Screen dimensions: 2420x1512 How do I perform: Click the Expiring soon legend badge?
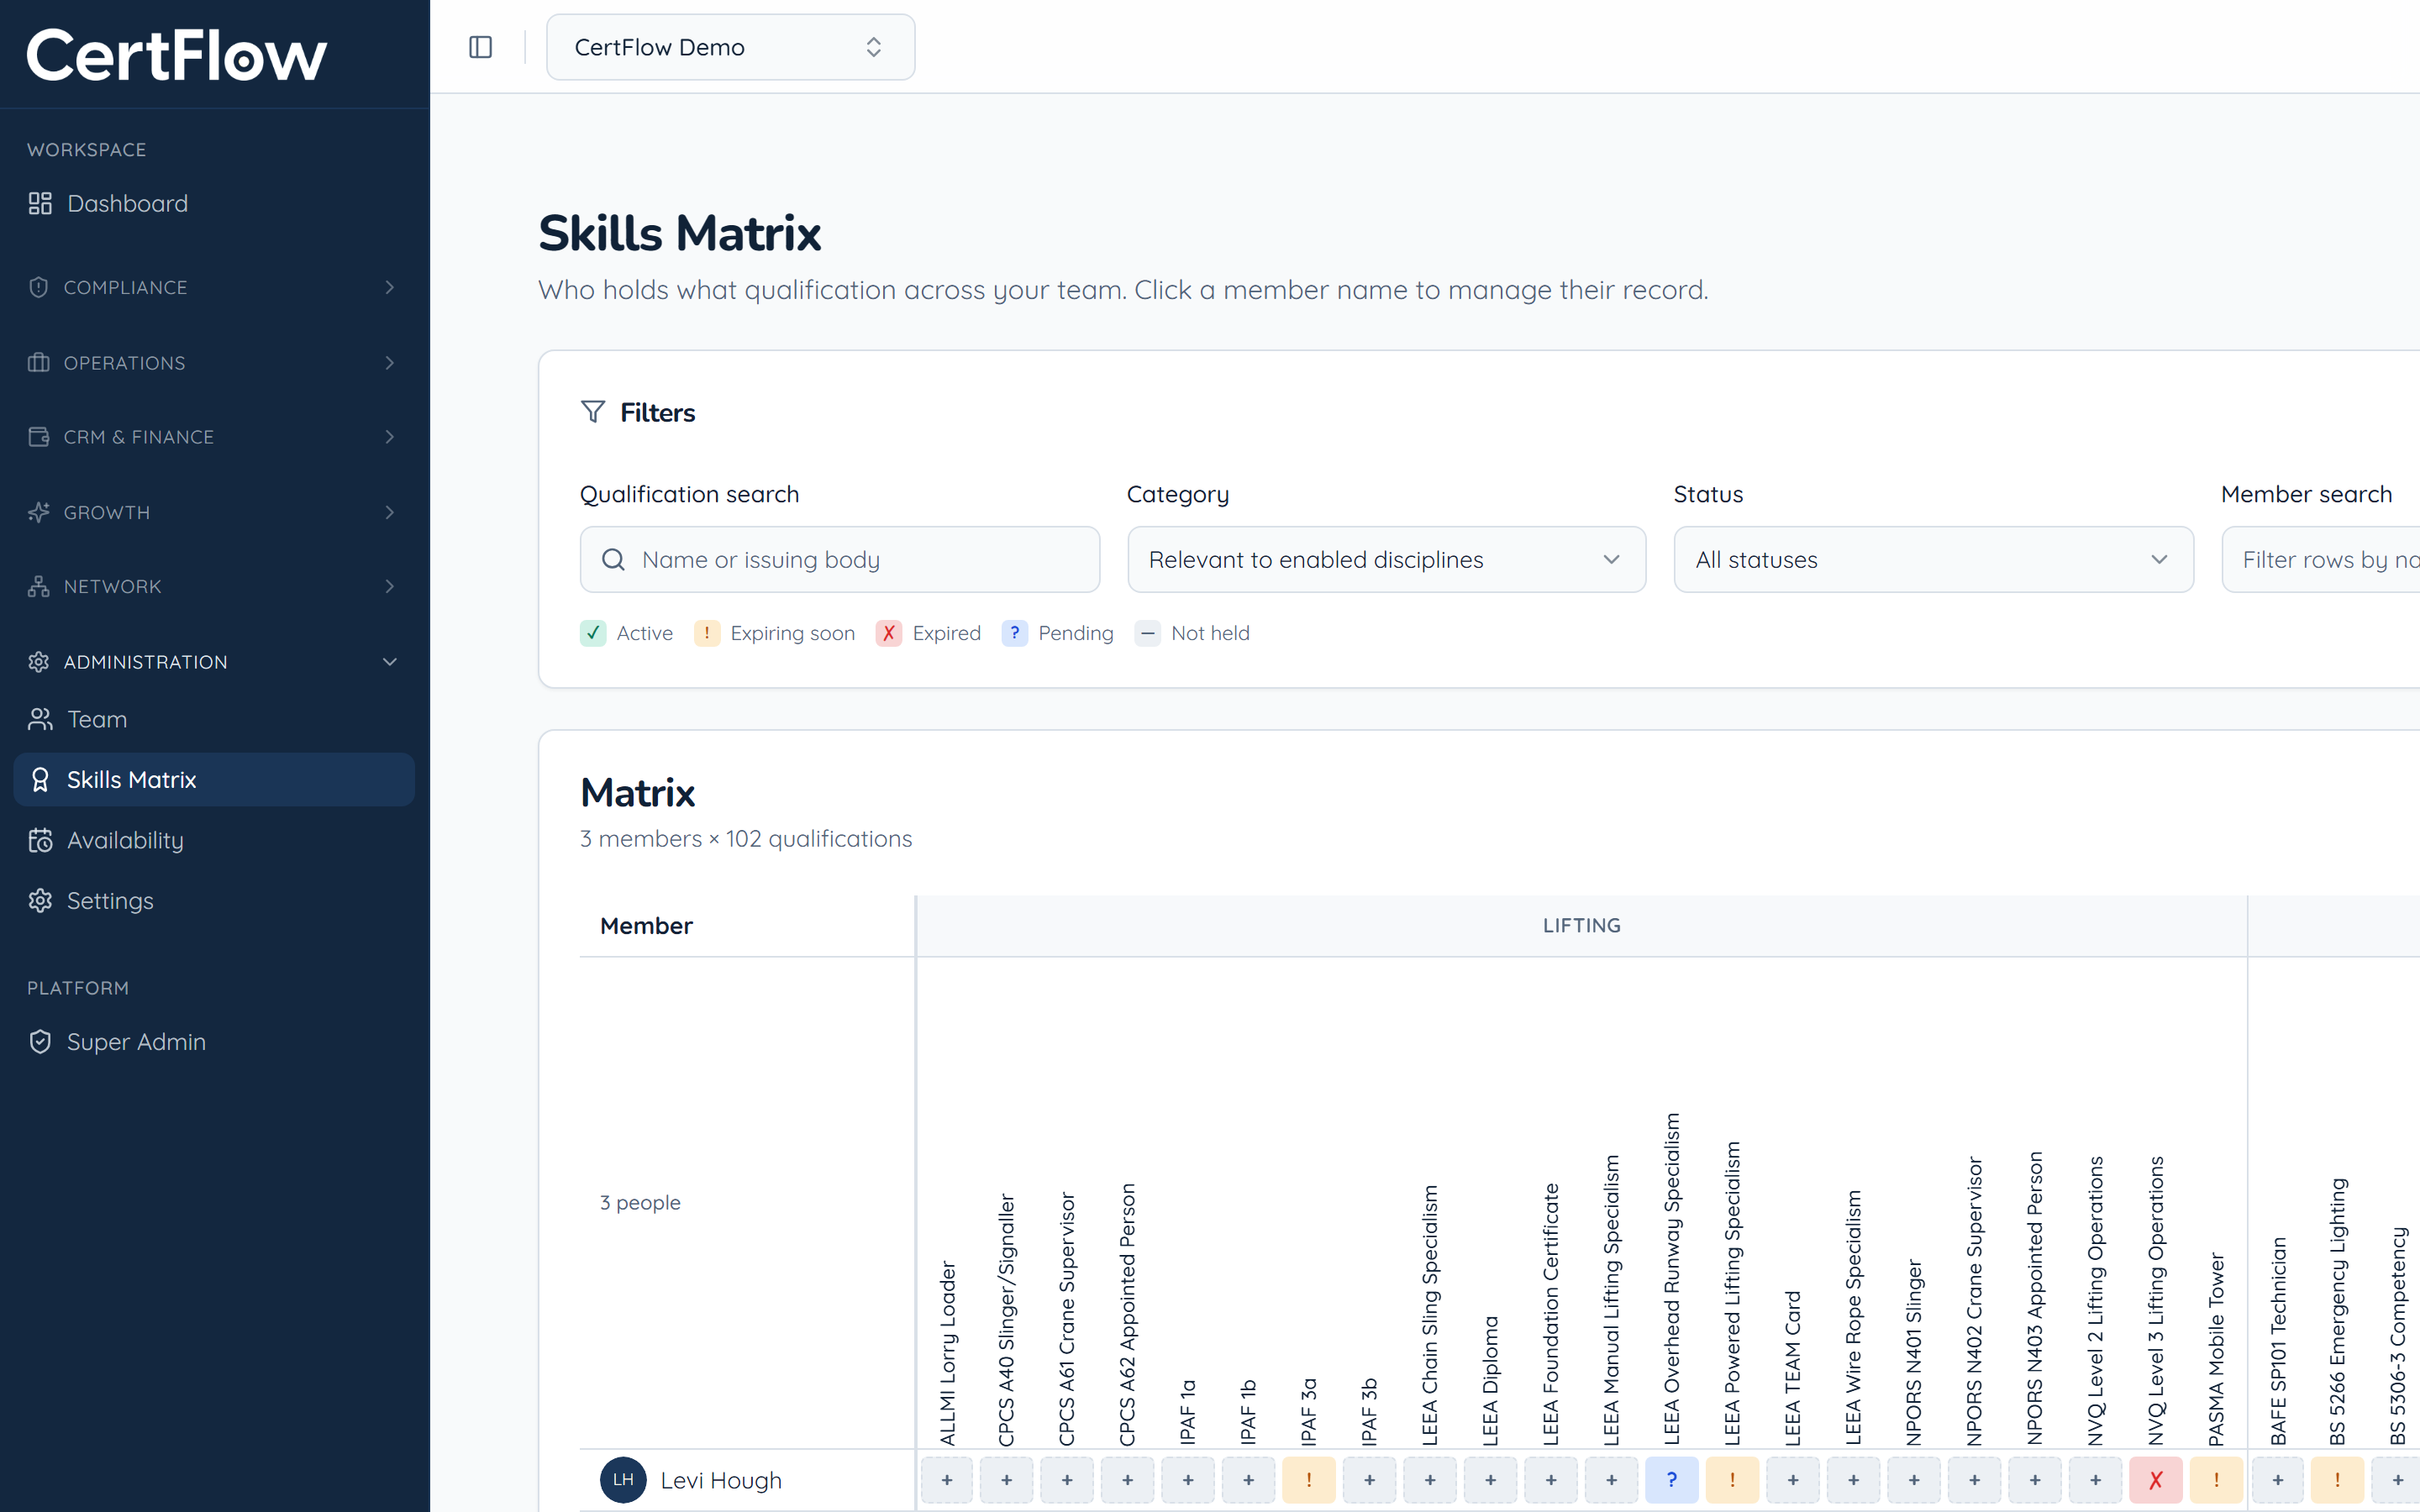pos(707,633)
